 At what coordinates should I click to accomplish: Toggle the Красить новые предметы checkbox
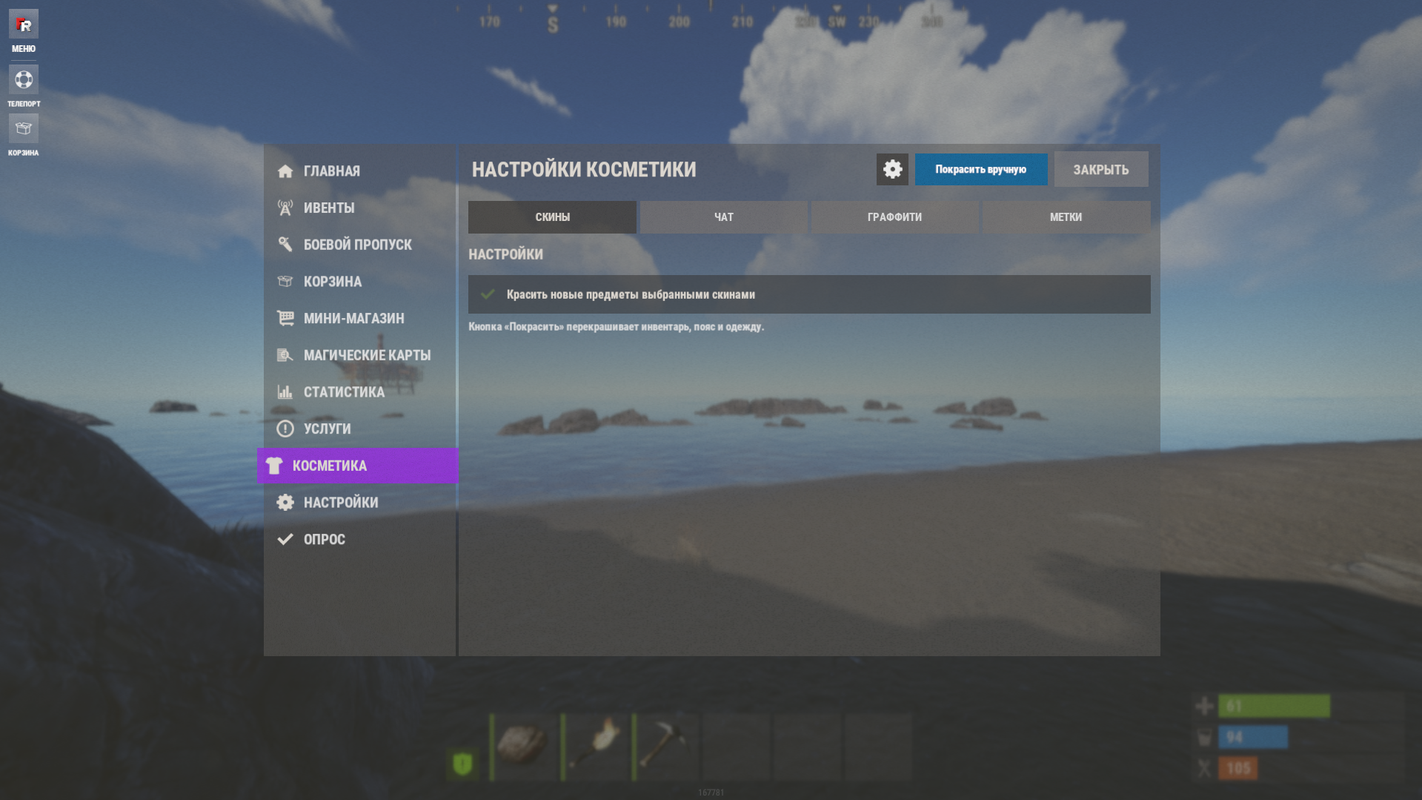coord(488,294)
